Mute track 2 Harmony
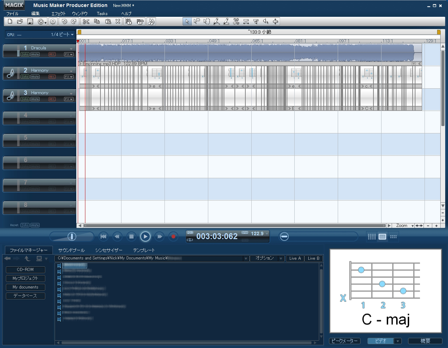Screen dimensions: 448x348 coord(35,77)
